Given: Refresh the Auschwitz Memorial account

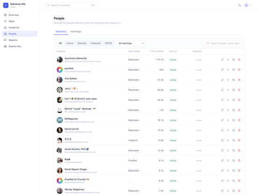Looking at the screenshot, I should pyautogui.click(x=222, y=59).
